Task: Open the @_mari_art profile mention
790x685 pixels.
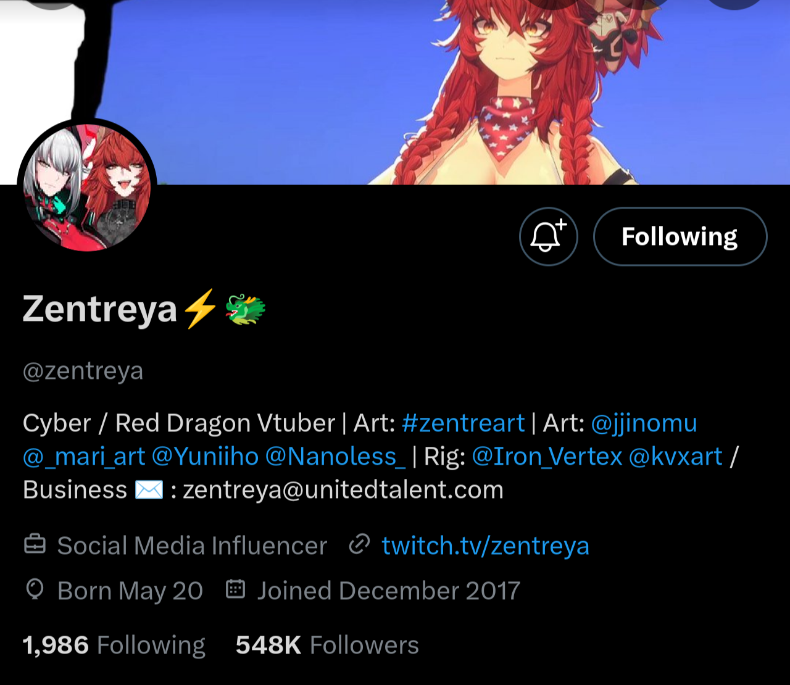Action: click(x=84, y=457)
